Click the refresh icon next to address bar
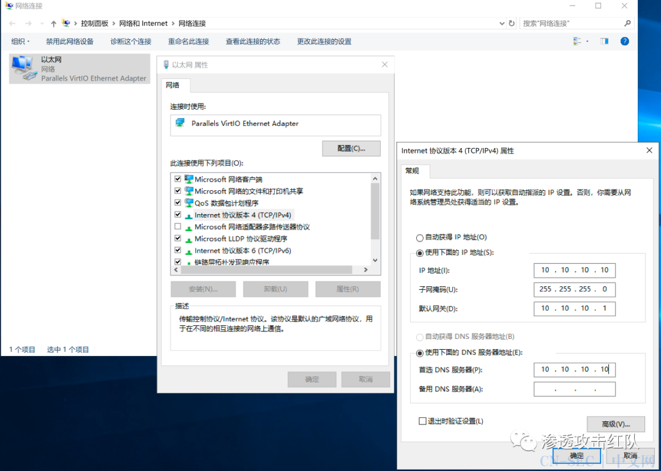The width and height of the screenshot is (661, 471). pos(512,24)
